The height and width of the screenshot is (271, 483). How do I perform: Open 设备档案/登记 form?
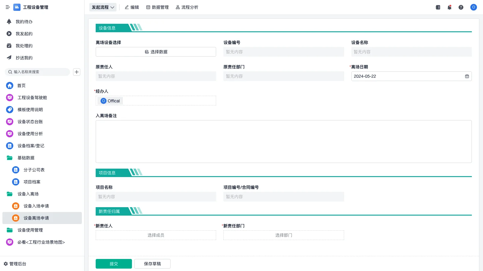(42, 146)
